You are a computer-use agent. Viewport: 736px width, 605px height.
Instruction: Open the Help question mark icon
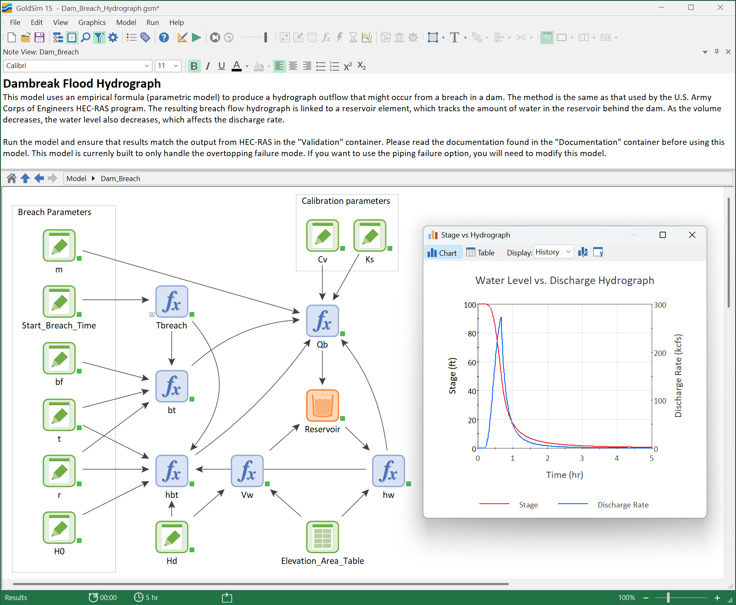(x=164, y=38)
